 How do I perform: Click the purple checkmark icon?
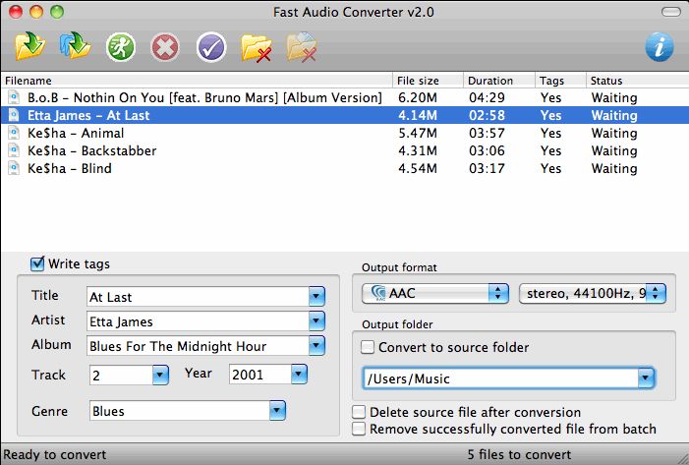tap(211, 47)
